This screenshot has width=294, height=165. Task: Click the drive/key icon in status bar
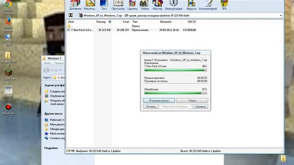click(x=70, y=151)
